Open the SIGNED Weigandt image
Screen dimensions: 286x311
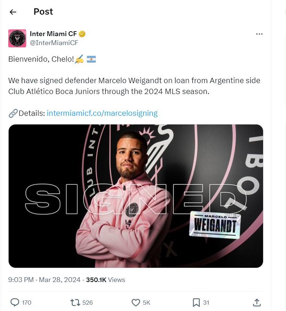point(136,196)
